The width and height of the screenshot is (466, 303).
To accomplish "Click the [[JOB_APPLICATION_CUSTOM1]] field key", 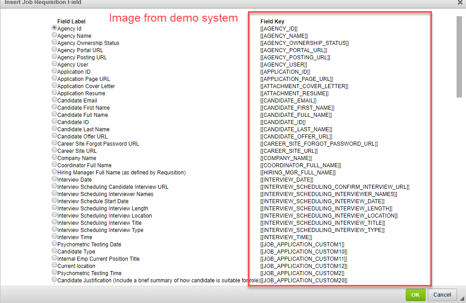I will click(x=302, y=245).
